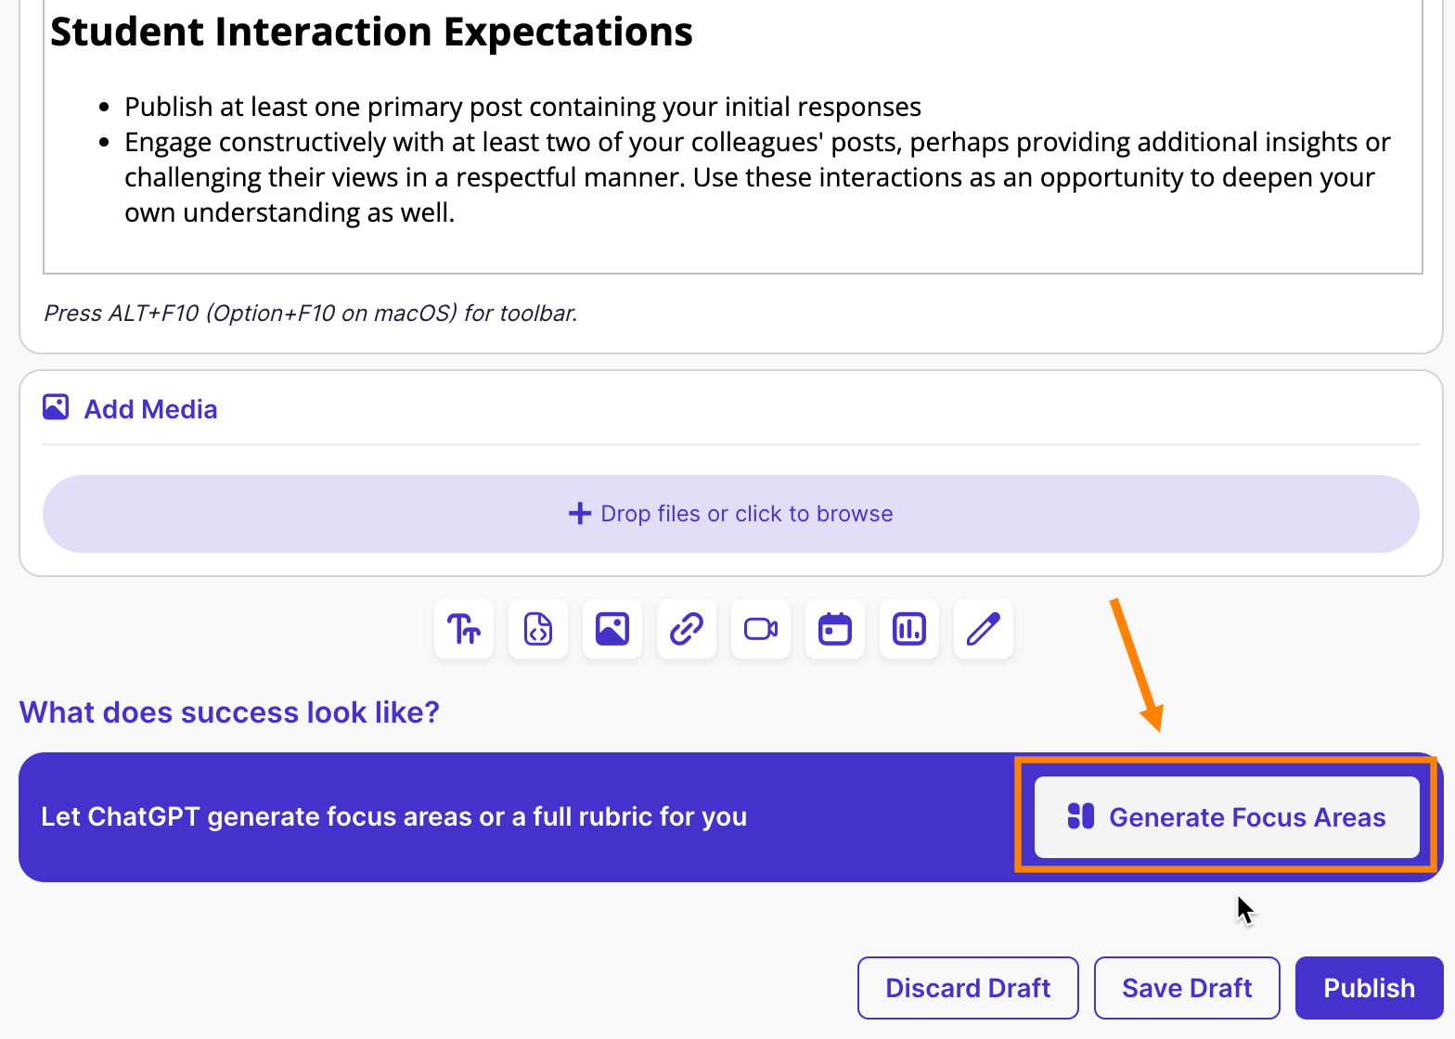1455x1039 pixels.
Task: Click the 'Publish at least one primary post' bullet
Action: point(523,107)
